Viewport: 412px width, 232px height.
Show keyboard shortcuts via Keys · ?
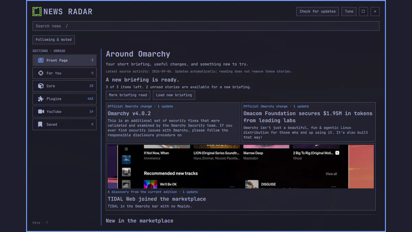[40, 223]
